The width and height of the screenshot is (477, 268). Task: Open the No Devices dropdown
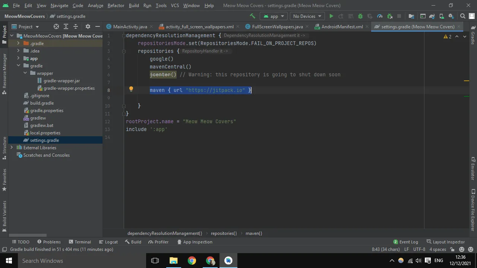(307, 16)
